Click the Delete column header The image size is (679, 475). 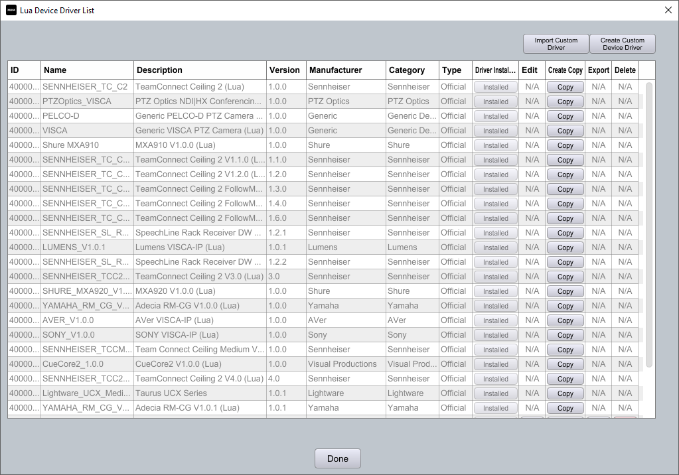(625, 70)
